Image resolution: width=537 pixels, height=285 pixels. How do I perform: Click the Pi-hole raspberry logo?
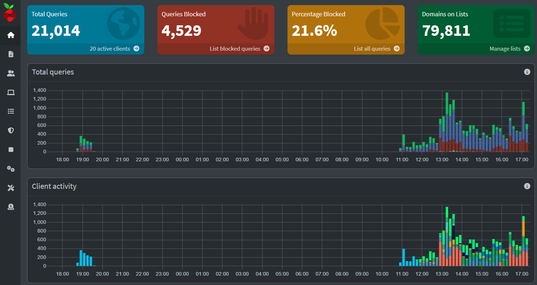pyautogui.click(x=10, y=13)
